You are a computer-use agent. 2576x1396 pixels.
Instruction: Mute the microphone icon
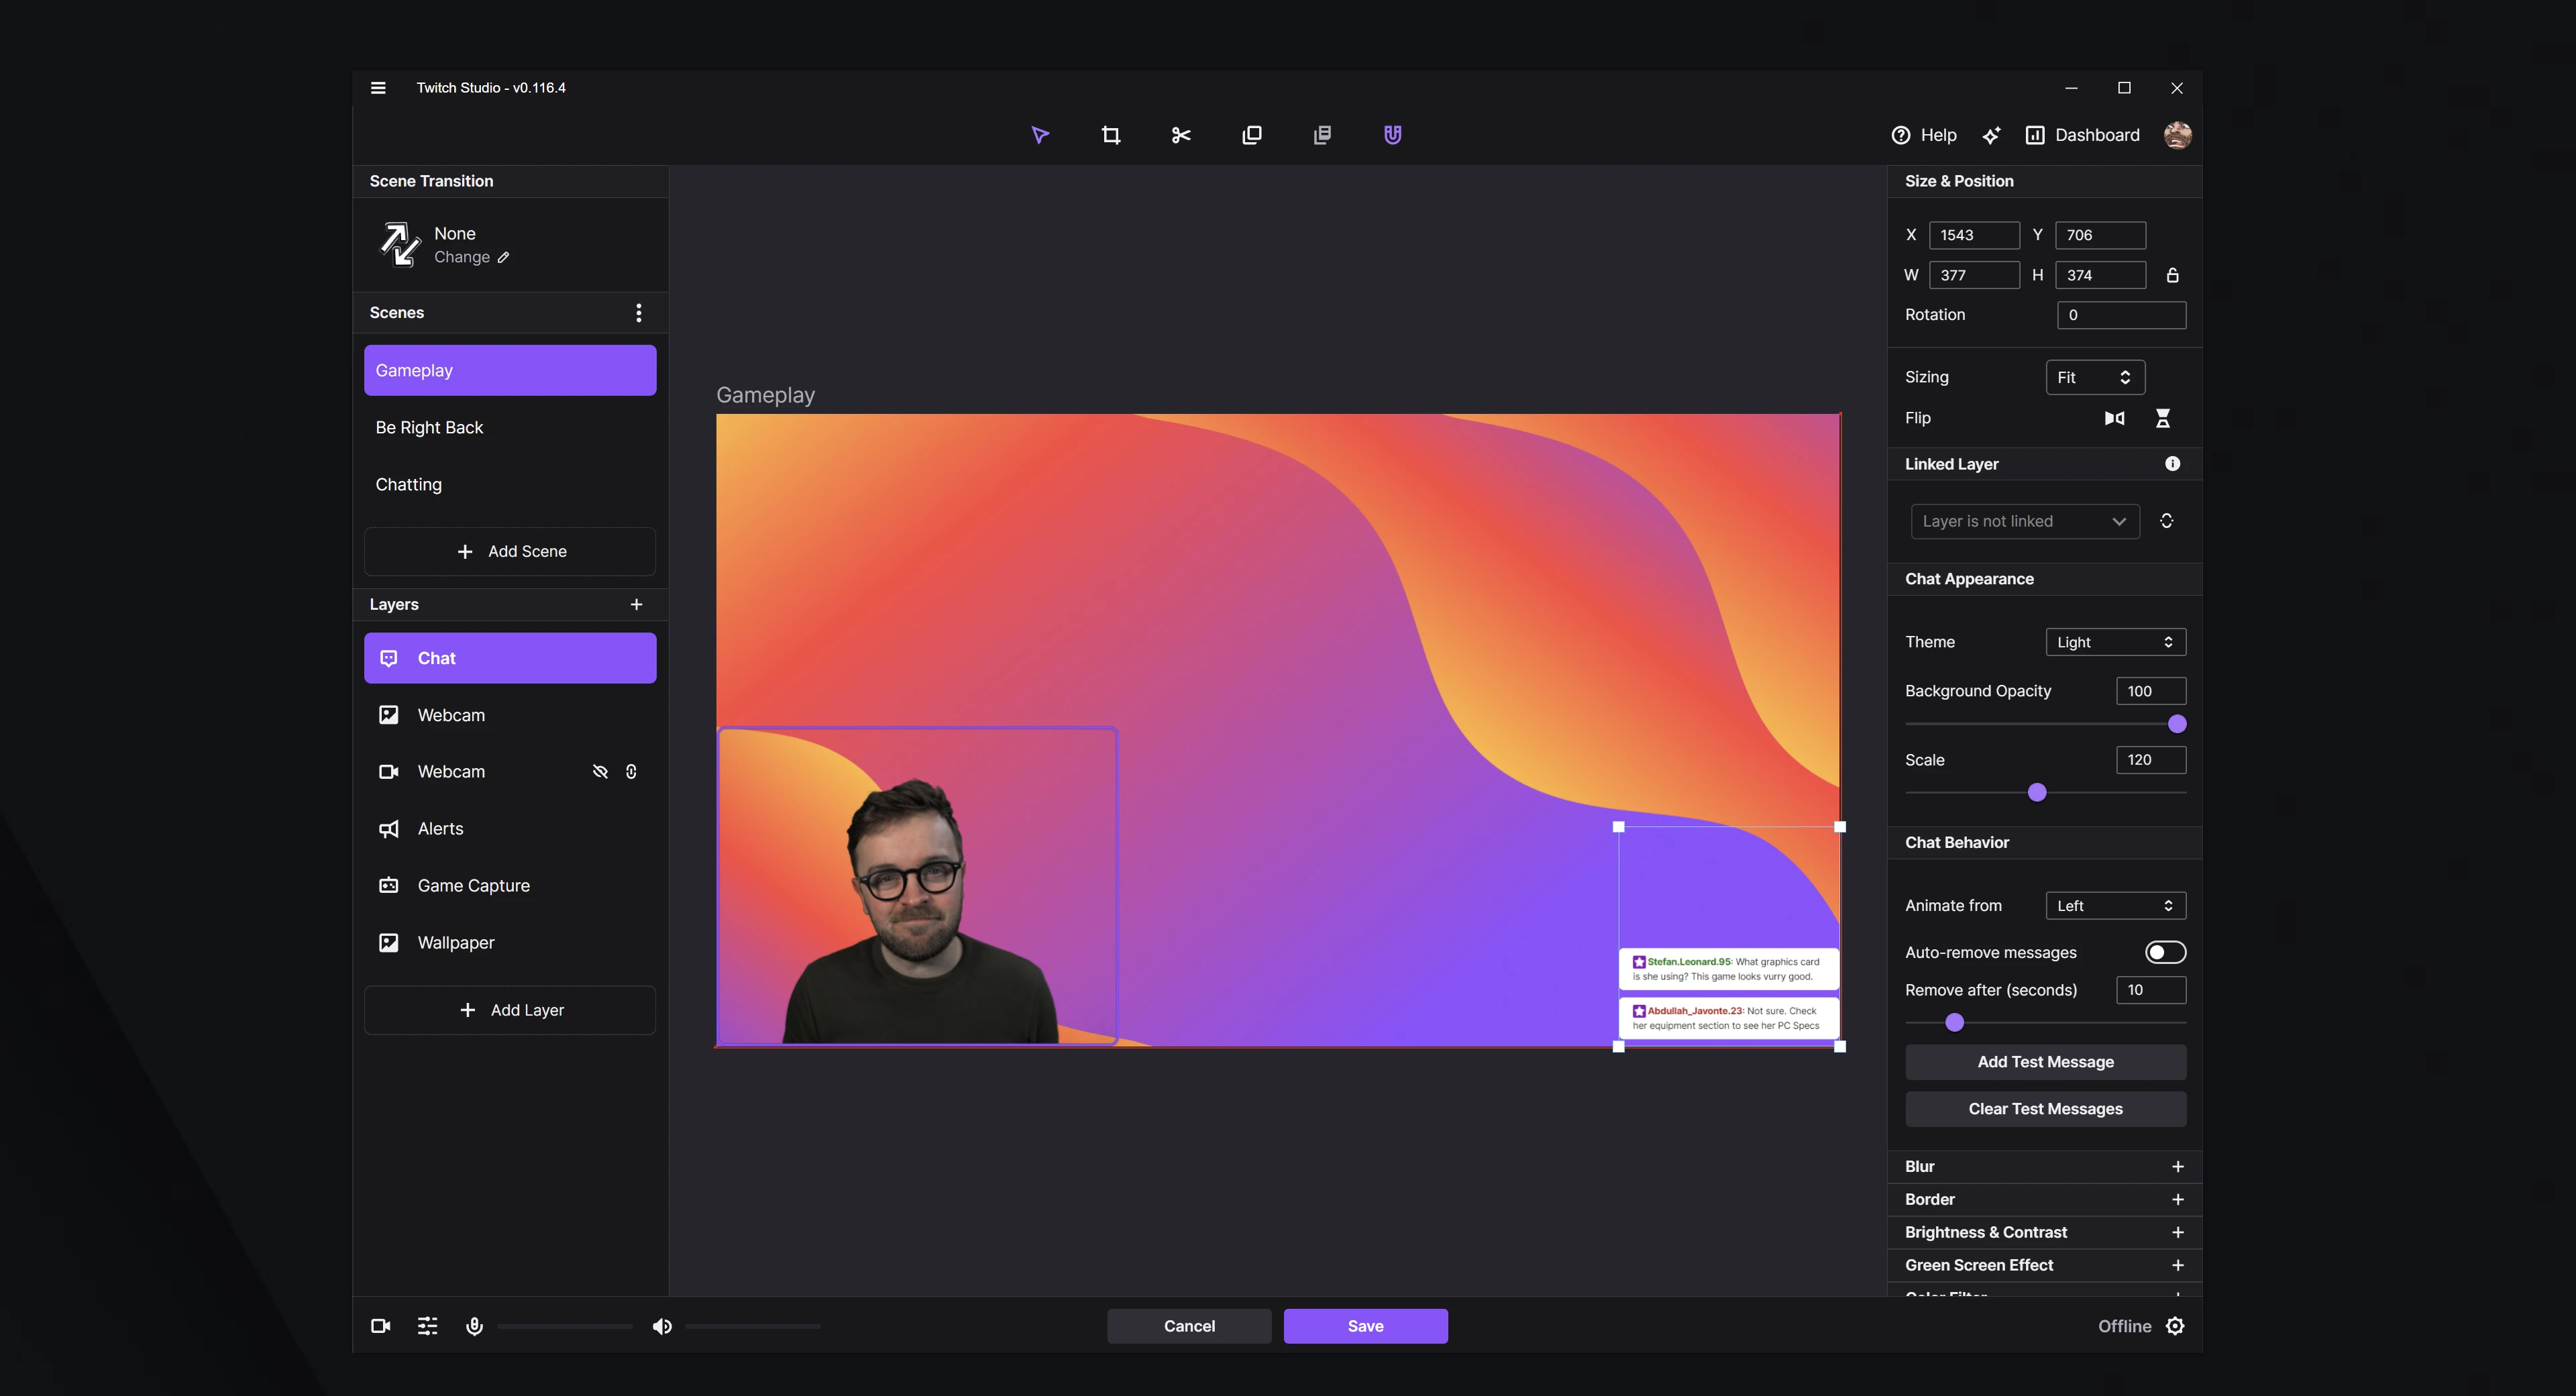tap(474, 1326)
